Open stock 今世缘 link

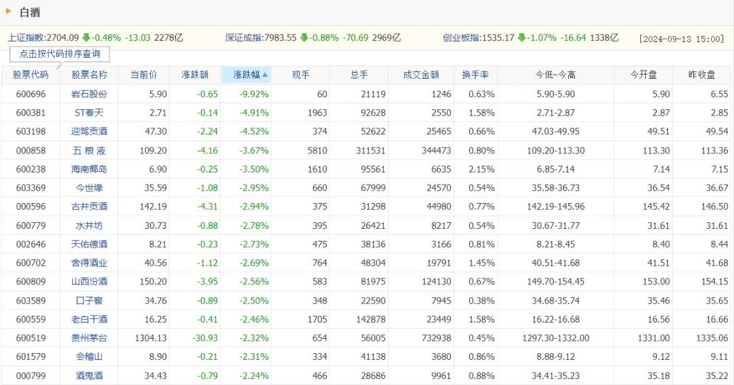coord(89,188)
